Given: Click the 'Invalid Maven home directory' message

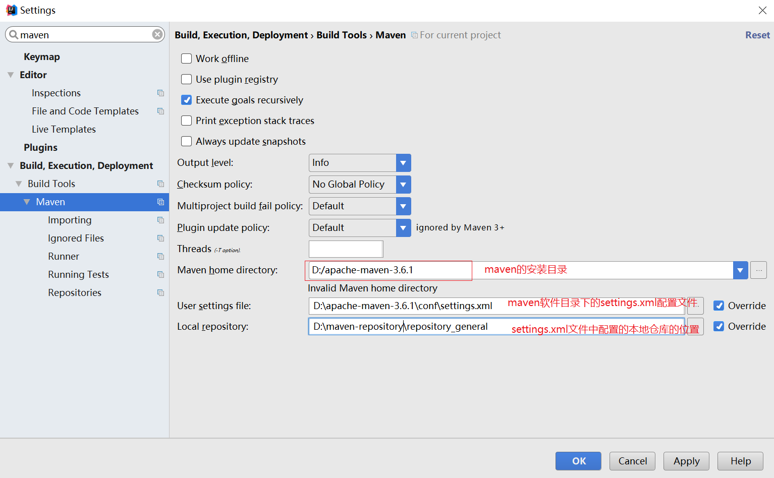Looking at the screenshot, I should [372, 288].
